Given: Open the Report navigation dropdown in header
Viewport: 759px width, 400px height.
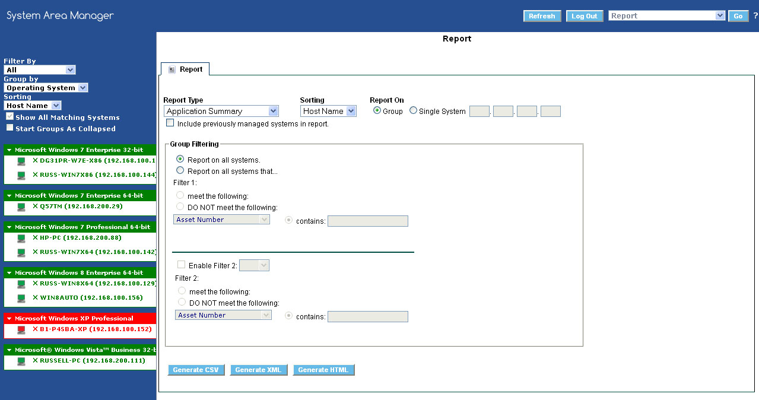Looking at the screenshot, I should [x=666, y=16].
